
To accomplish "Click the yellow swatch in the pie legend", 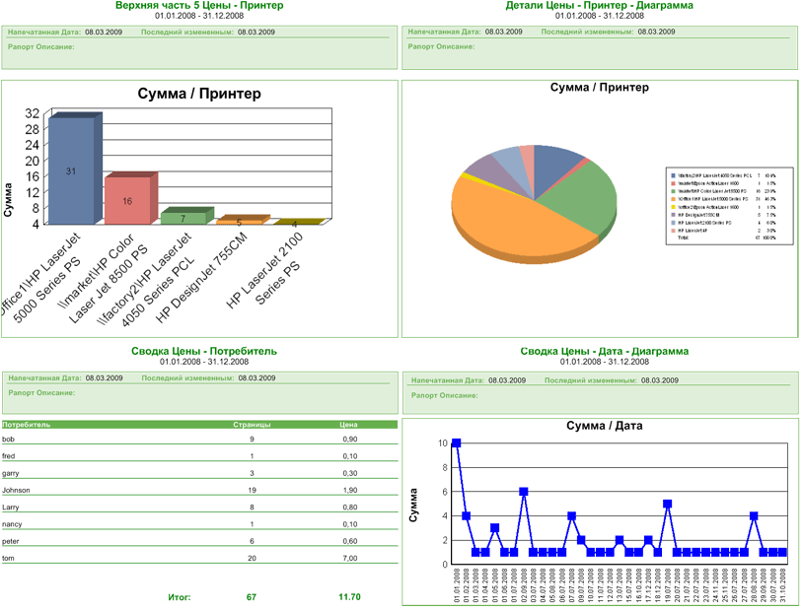I will tap(673, 207).
